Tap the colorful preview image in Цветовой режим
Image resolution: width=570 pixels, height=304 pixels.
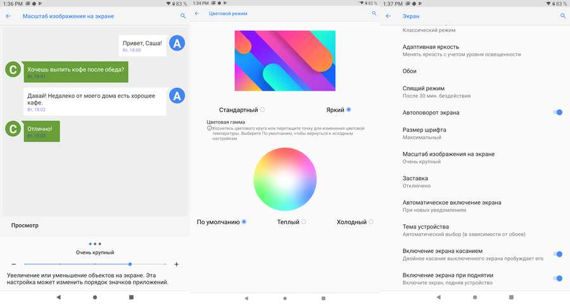pos(285,60)
